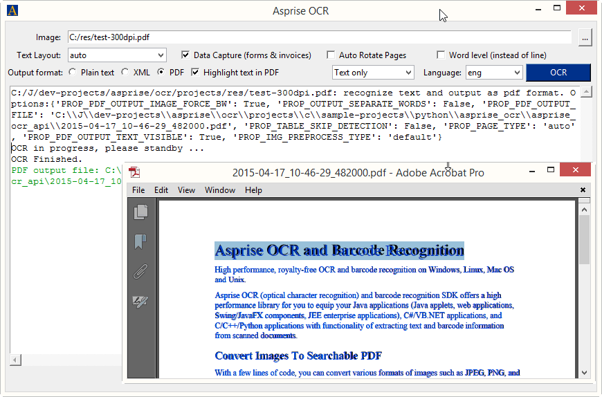The image size is (602, 397).
Task: Select Plain text output format
Action: click(x=73, y=72)
